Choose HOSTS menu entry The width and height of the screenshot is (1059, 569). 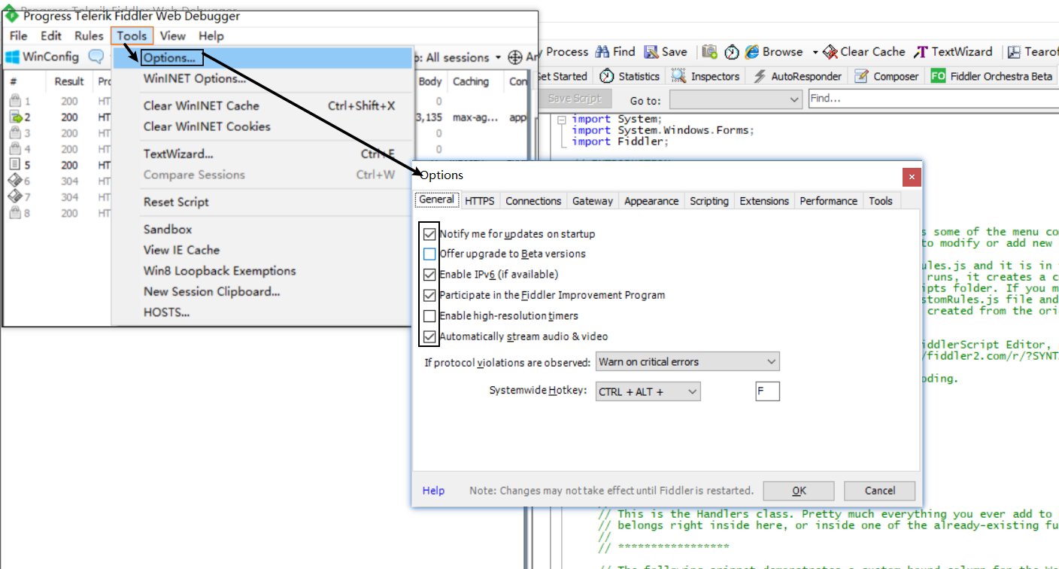[x=263, y=312]
